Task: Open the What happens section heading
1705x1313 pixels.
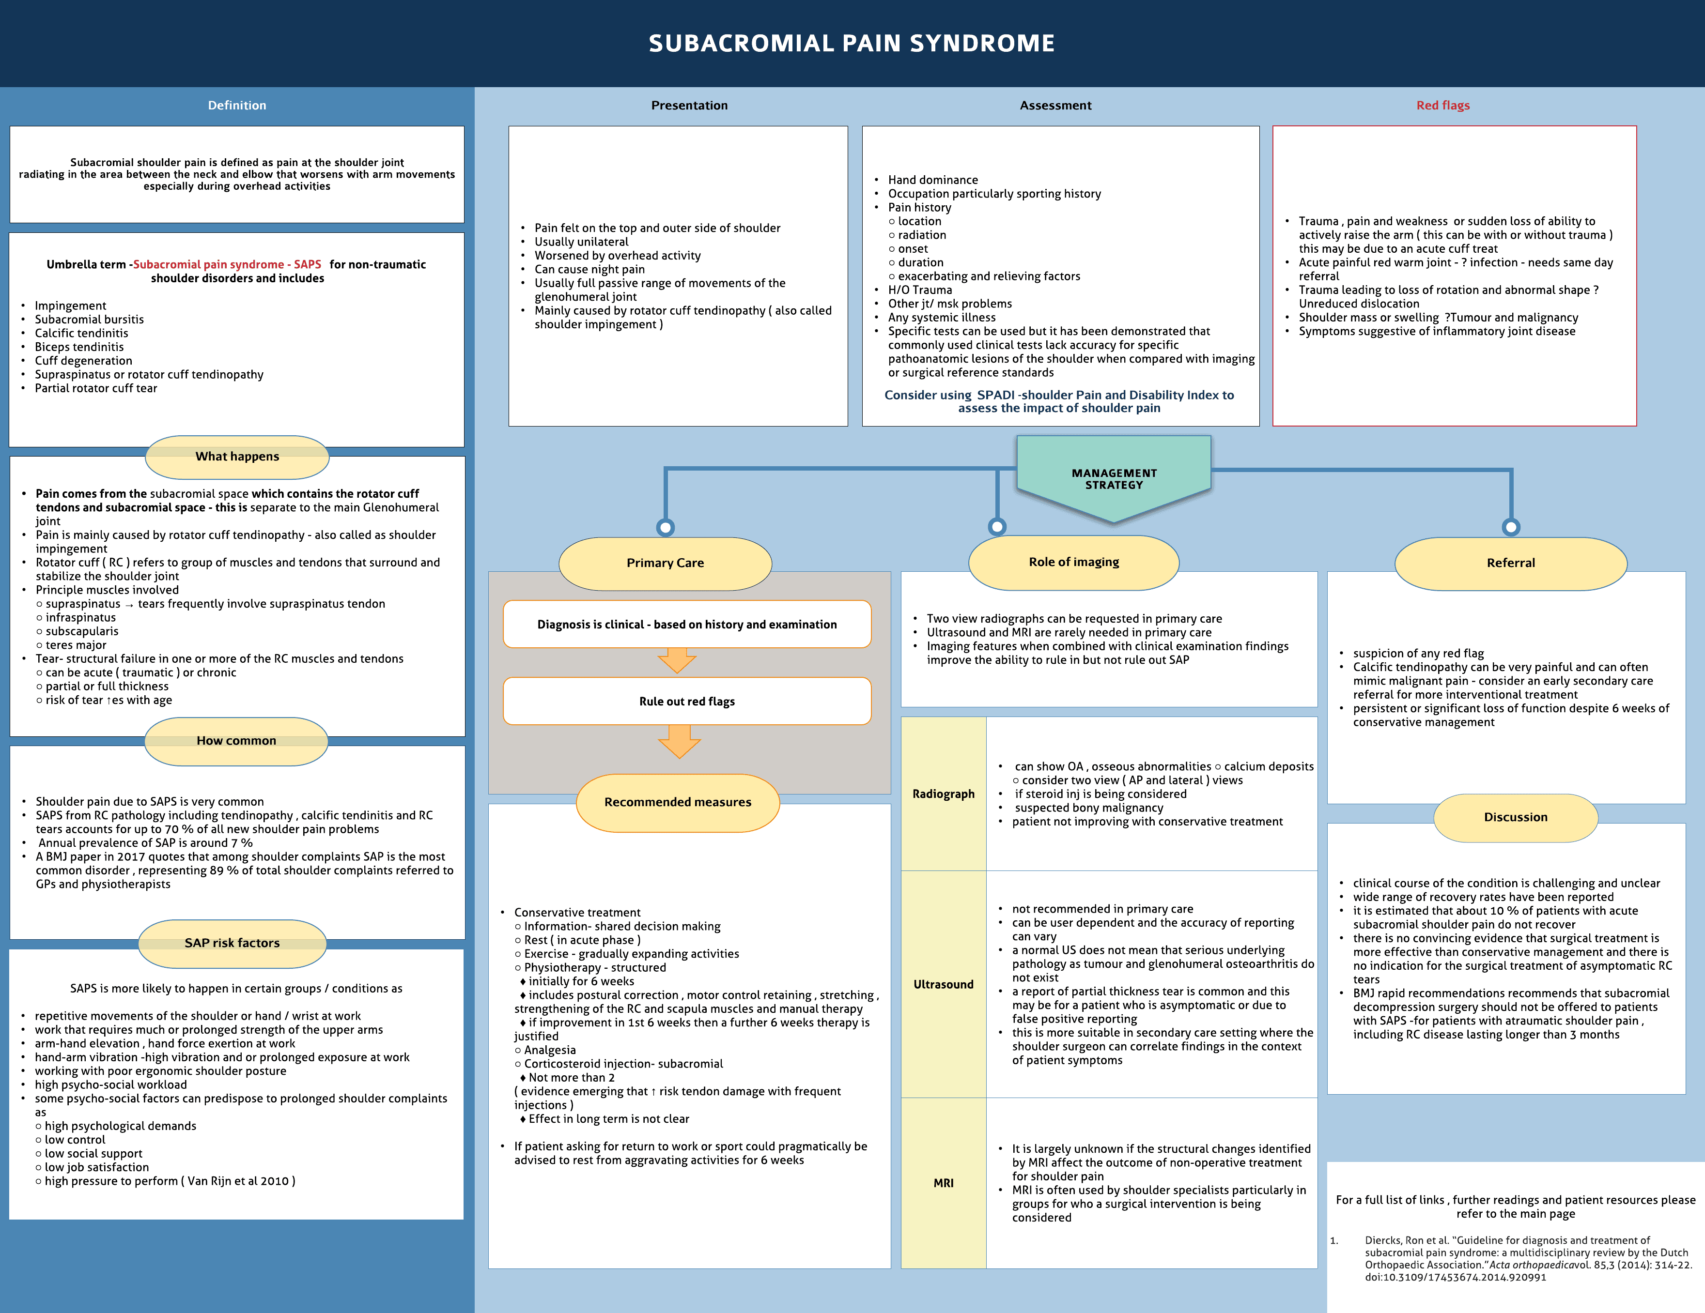Action: pos(237,457)
